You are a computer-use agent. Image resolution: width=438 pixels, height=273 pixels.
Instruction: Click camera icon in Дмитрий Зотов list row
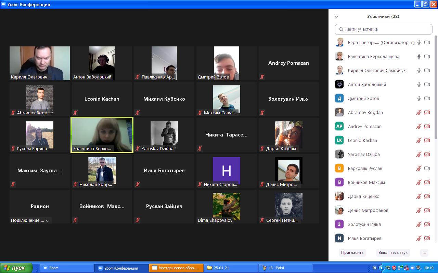tap(427, 98)
